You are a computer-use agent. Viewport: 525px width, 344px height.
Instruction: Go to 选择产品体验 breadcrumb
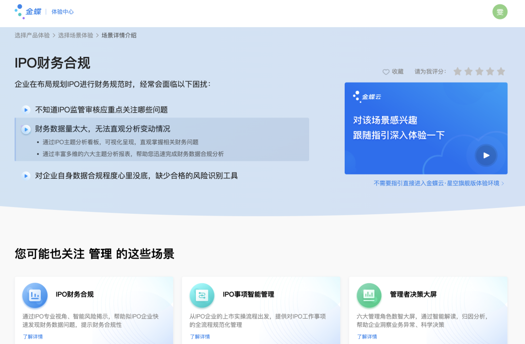click(x=32, y=35)
